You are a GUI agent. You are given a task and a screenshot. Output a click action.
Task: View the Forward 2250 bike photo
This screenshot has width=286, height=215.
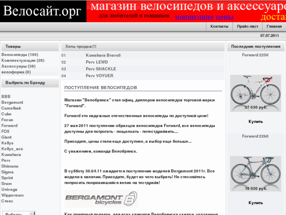pyautogui.click(x=256, y=93)
